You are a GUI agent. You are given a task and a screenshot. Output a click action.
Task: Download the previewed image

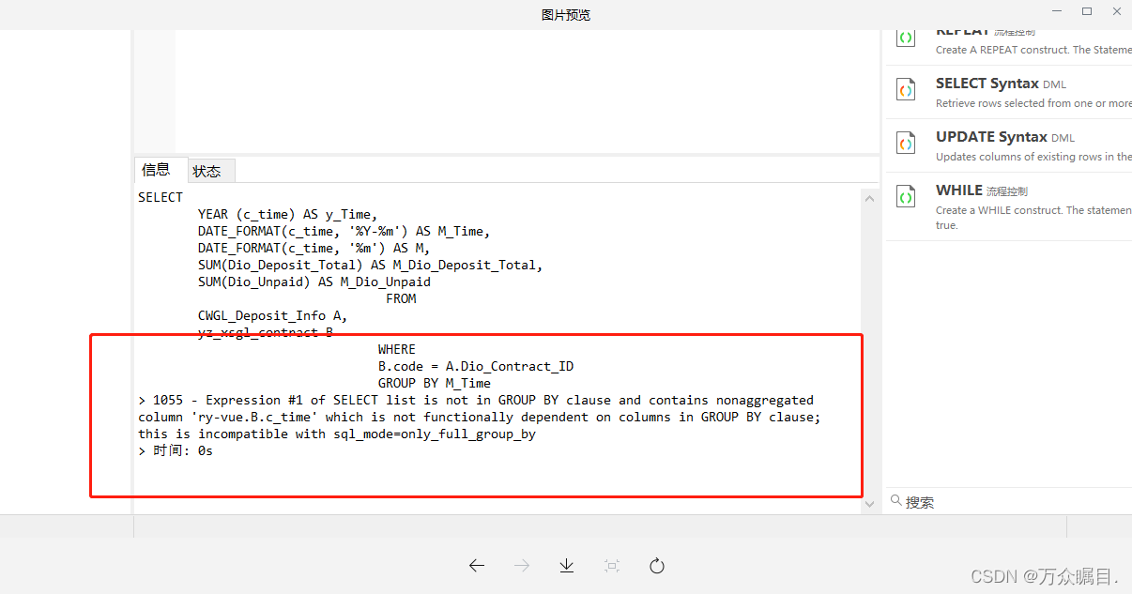click(566, 565)
